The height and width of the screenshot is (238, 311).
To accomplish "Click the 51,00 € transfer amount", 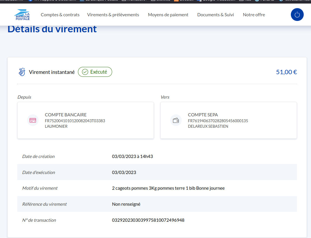I will tap(286, 72).
